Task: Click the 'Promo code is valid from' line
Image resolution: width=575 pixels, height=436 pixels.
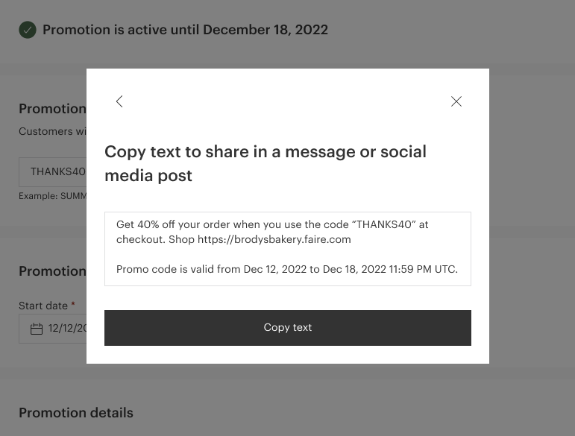Action: (x=287, y=269)
